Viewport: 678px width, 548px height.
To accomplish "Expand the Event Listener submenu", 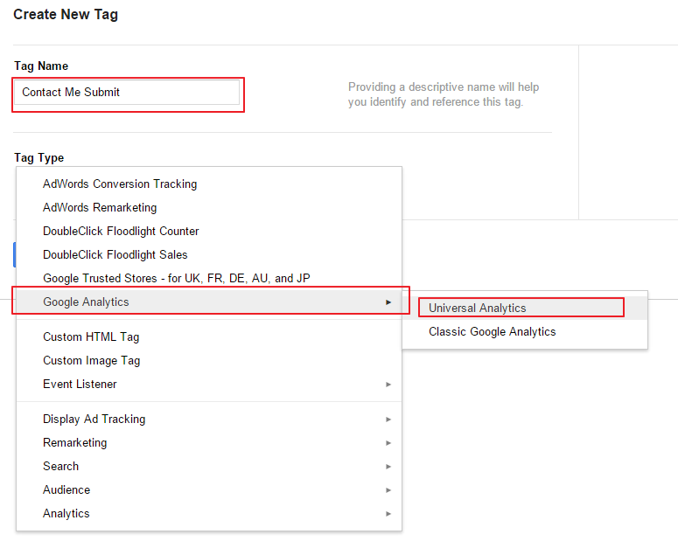I will tap(209, 385).
